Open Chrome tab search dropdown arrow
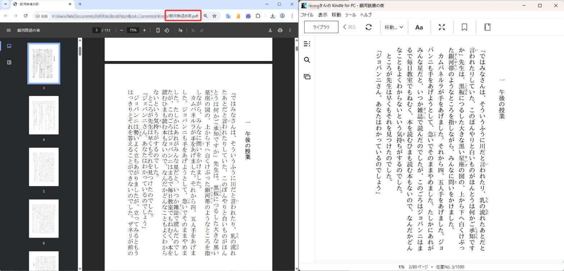This screenshot has width=564, height=271. click(x=5, y=4)
